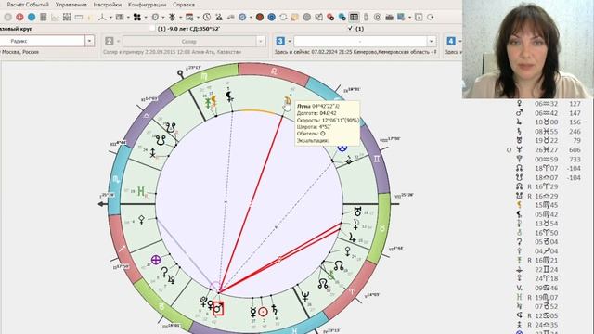Open the dropdown arrow beside chart slot 3

290,41
